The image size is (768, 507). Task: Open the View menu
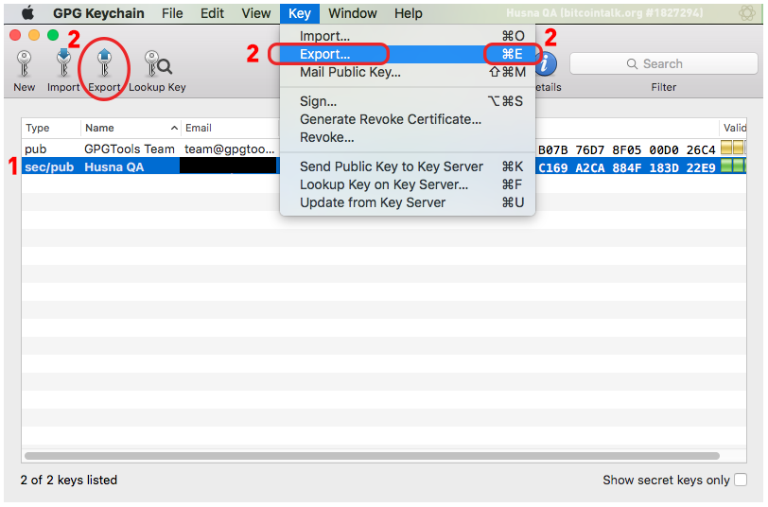[255, 13]
